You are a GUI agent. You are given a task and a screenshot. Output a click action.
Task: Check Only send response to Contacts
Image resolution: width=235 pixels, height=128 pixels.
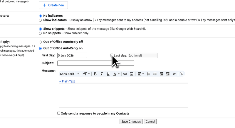(x=59, y=113)
